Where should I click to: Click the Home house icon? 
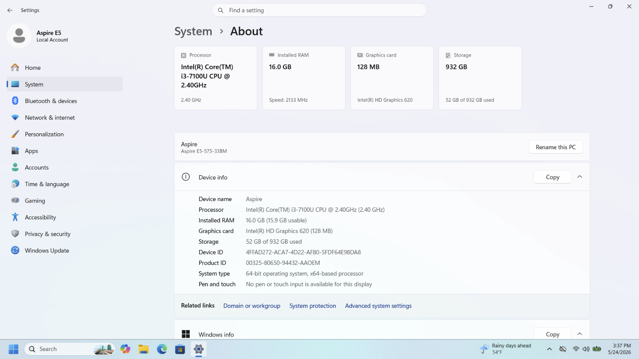pyautogui.click(x=15, y=67)
